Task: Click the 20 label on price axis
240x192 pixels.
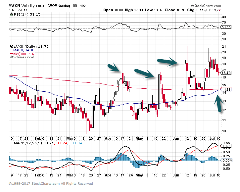Action: [224, 52]
